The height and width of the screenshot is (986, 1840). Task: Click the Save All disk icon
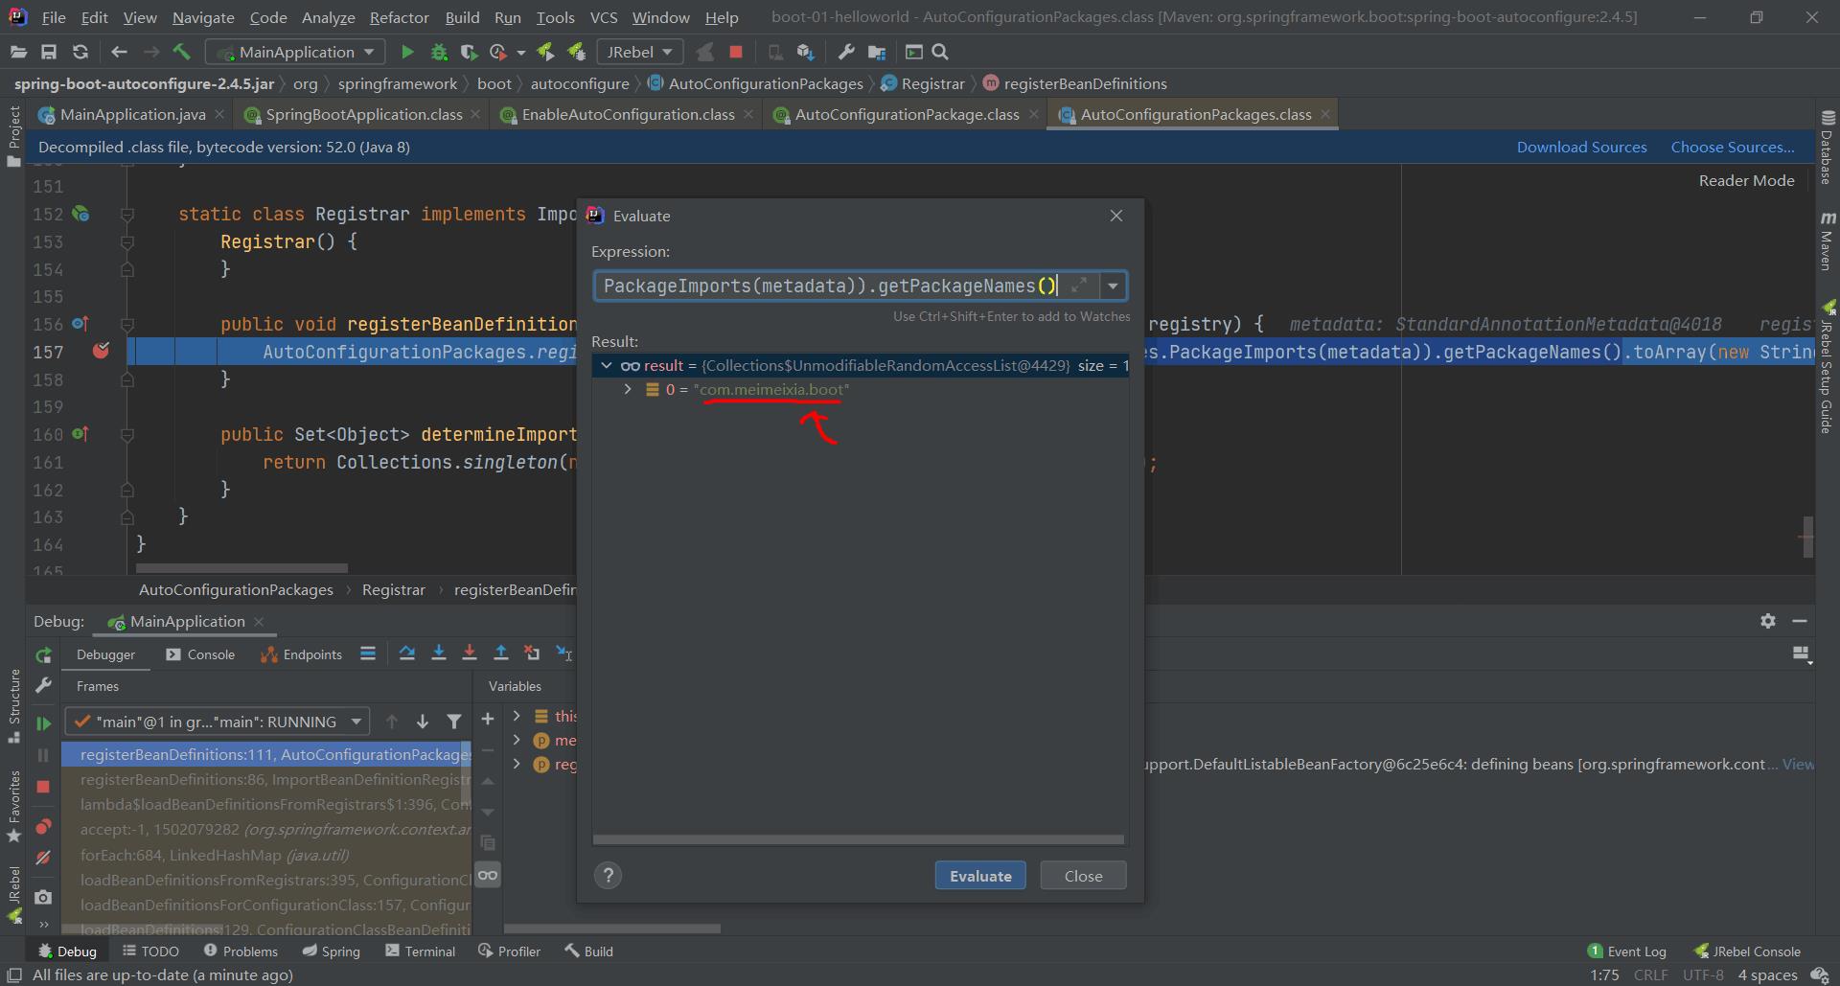pyautogui.click(x=49, y=52)
